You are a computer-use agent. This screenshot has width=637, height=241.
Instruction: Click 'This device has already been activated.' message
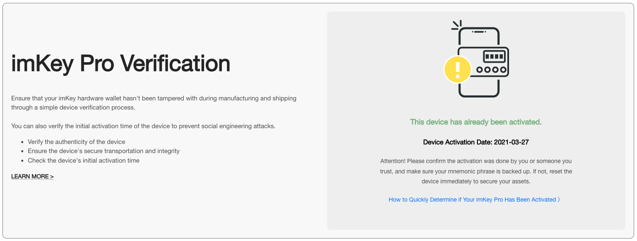coord(476,122)
